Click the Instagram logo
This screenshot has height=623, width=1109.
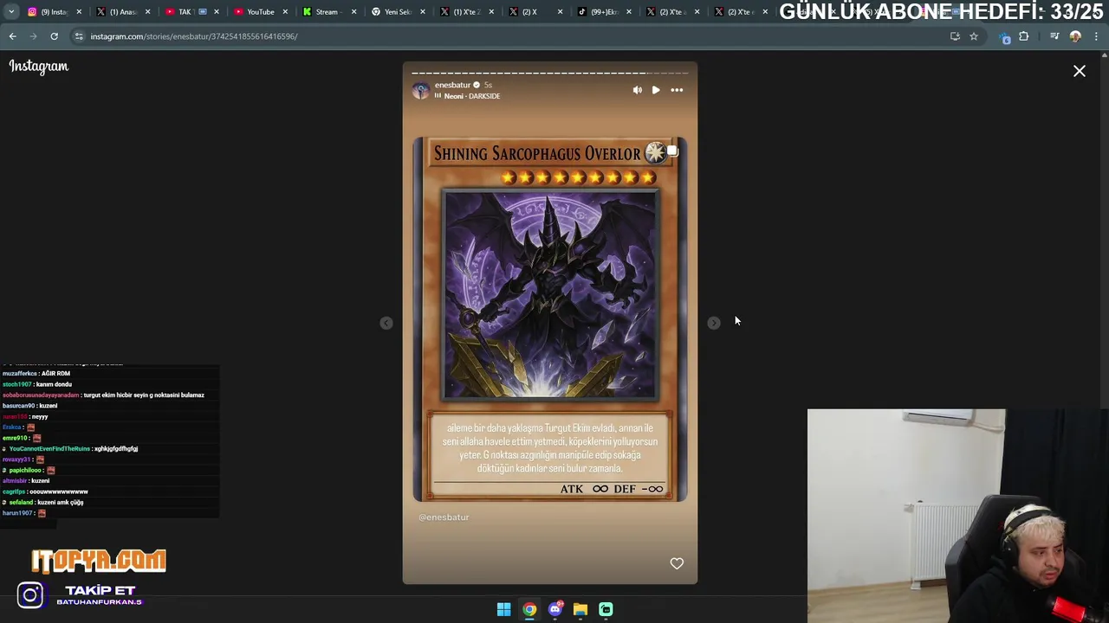[x=39, y=67]
